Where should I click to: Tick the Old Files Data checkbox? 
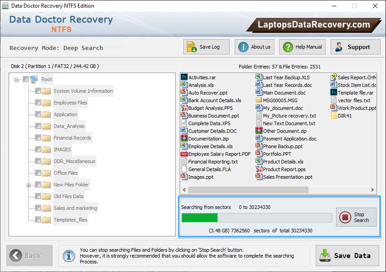pyautogui.click(x=38, y=196)
